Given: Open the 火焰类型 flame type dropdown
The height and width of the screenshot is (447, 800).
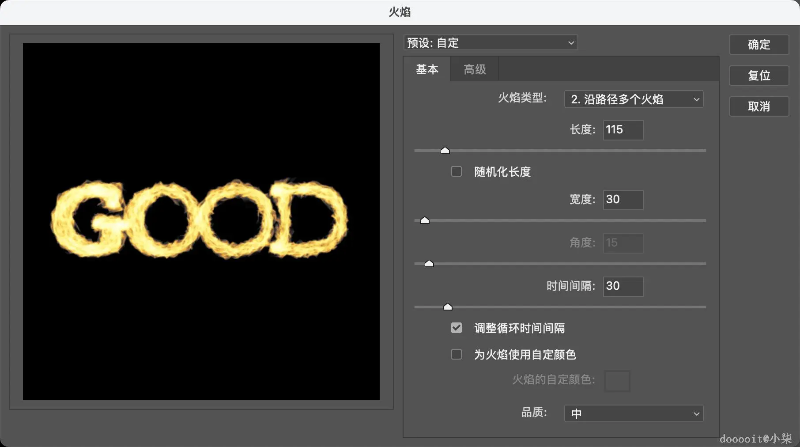Looking at the screenshot, I should [633, 99].
